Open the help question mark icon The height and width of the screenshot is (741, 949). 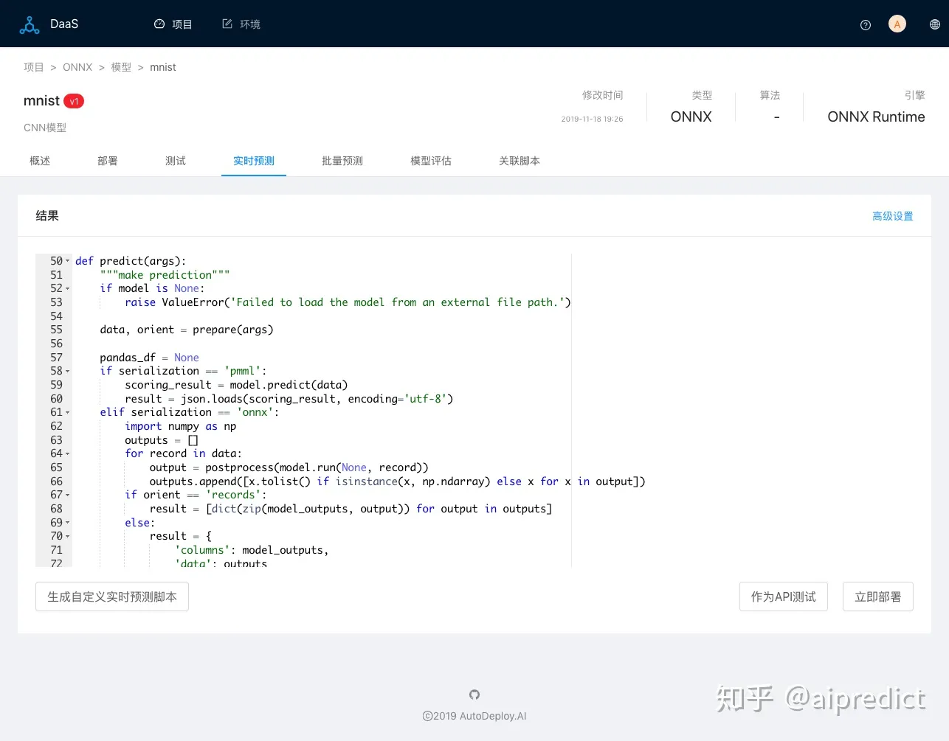tap(866, 25)
